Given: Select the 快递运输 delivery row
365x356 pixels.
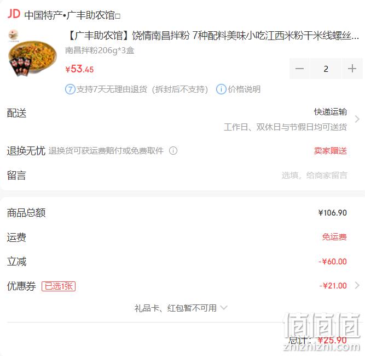Looking at the screenshot, I should (x=183, y=119).
